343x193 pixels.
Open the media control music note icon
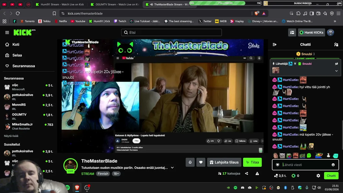pyautogui.click(x=305, y=13)
